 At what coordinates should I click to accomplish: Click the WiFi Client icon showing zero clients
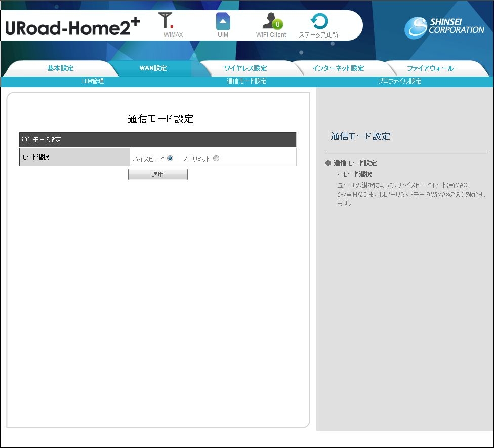point(269,21)
